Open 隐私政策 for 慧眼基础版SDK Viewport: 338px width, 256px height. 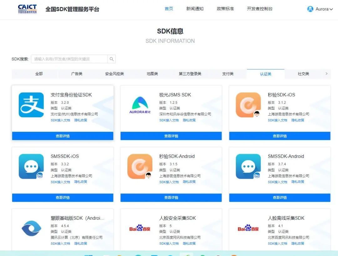[81, 243]
